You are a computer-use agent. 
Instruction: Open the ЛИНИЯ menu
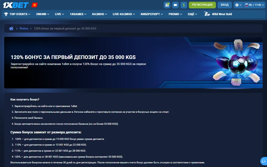click(x=43, y=14)
